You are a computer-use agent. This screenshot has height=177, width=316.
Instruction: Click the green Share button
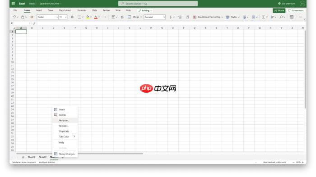[279, 10]
